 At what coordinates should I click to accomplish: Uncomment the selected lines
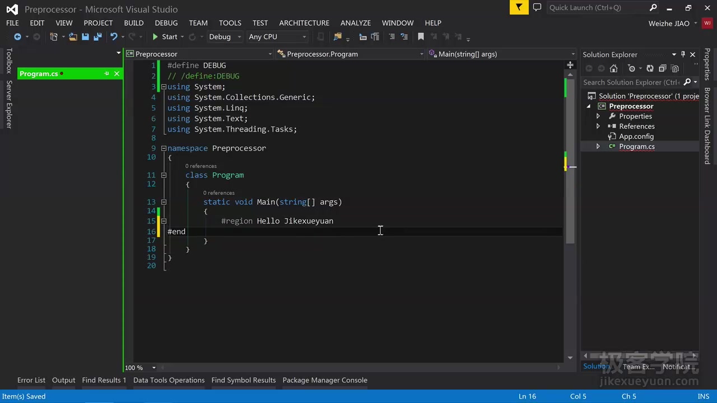tap(404, 37)
